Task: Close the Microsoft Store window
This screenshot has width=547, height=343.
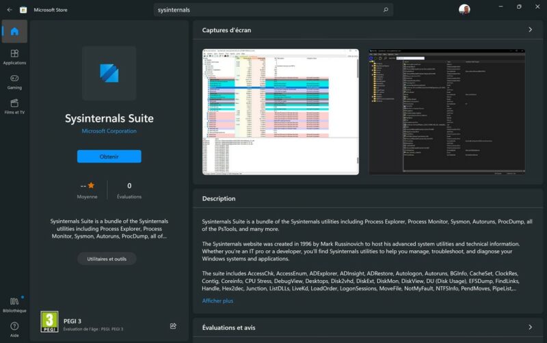Action: (x=537, y=7)
